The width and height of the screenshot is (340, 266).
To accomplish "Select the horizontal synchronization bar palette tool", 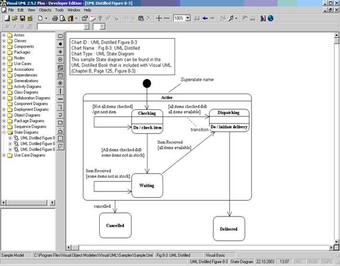I will pyautogui.click(x=60, y=99).
